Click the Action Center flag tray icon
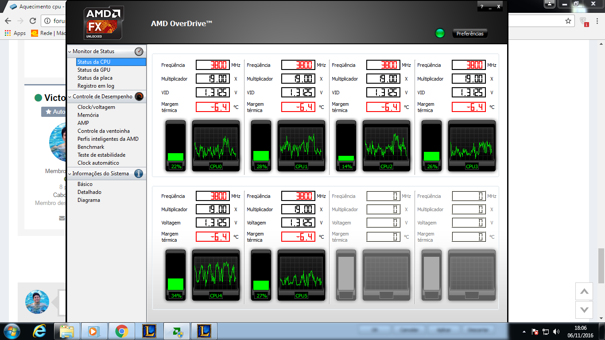The image size is (605, 340). click(535, 331)
